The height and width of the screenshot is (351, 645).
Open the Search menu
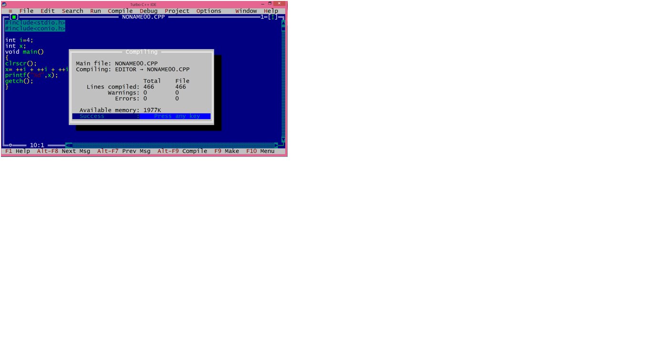coord(73,11)
